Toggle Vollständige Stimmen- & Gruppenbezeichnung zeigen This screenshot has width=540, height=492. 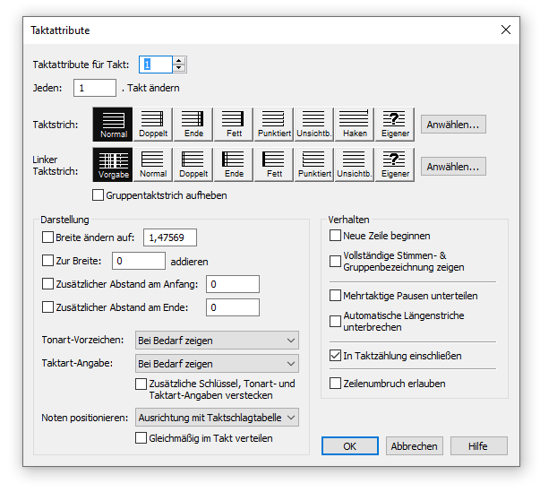pos(335,261)
